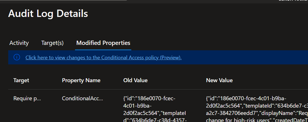
Task: Click the partially visible user name at top right
Action: [292, 1]
